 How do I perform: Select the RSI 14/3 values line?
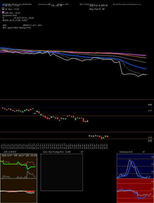(18, 18)
